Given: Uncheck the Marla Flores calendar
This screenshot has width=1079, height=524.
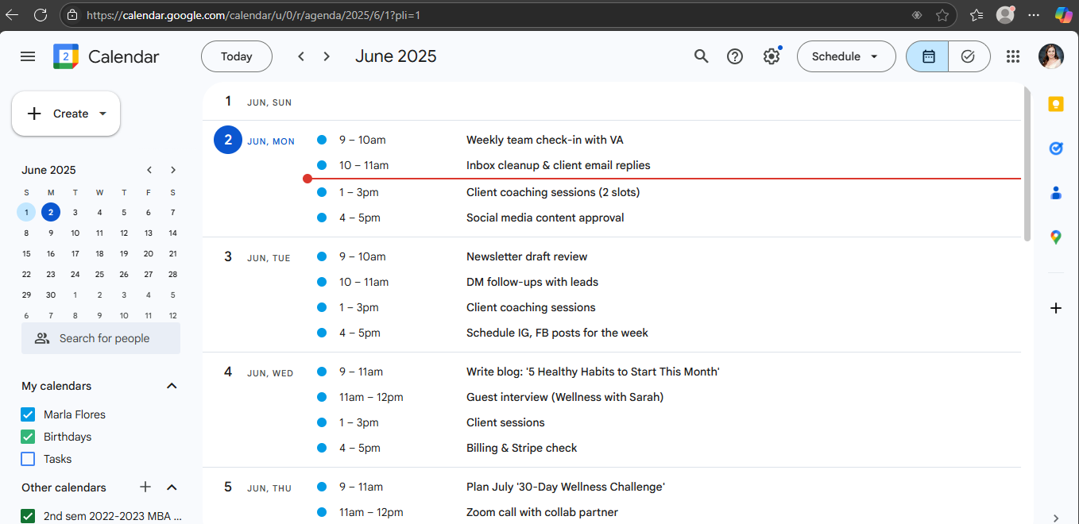Looking at the screenshot, I should [x=28, y=414].
